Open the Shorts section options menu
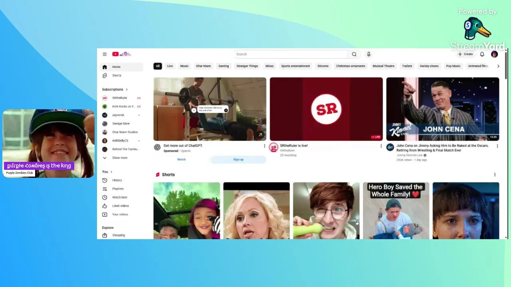The height and width of the screenshot is (287, 511). (x=495, y=175)
